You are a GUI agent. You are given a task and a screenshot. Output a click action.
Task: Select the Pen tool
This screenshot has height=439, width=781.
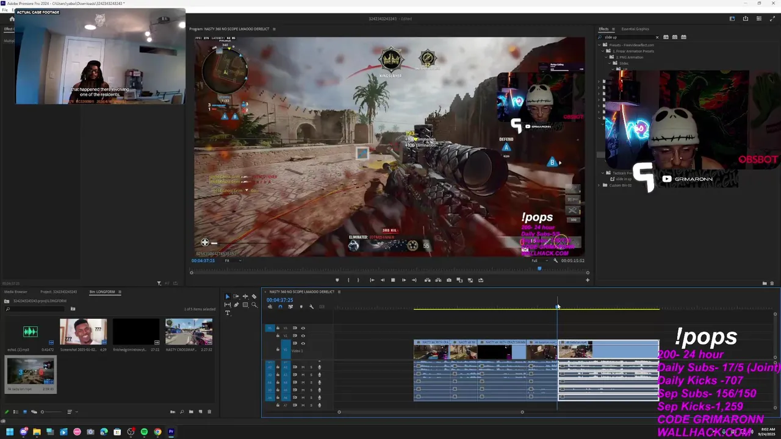pyautogui.click(x=236, y=305)
